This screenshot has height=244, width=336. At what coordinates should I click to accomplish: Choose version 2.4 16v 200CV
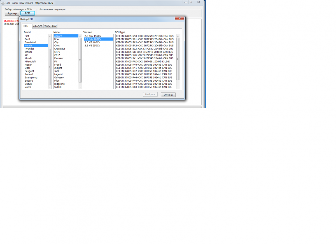click(x=99, y=39)
